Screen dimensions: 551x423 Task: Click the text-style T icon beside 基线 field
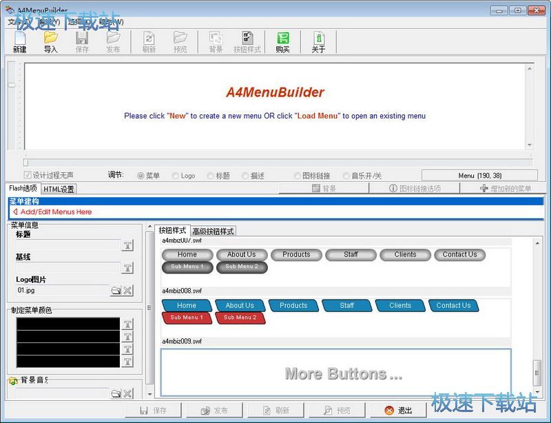(x=127, y=268)
